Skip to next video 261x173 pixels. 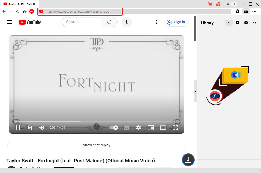point(30,128)
